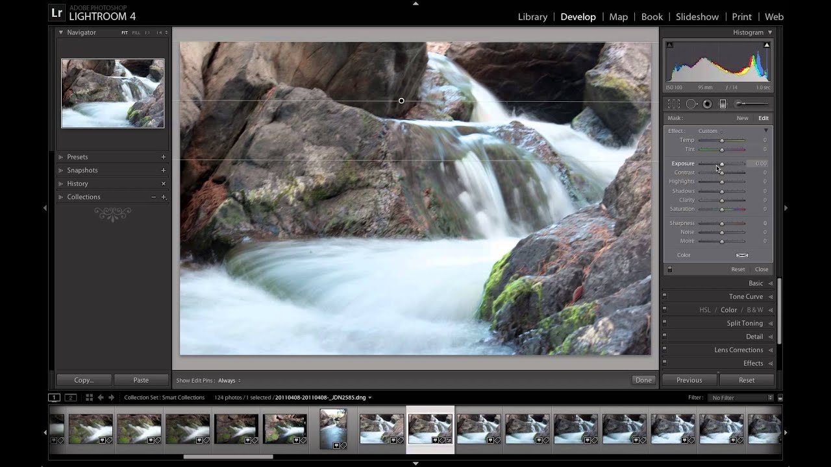This screenshot has width=831, height=467.
Task: Open second window display 2
Action: 71,398
